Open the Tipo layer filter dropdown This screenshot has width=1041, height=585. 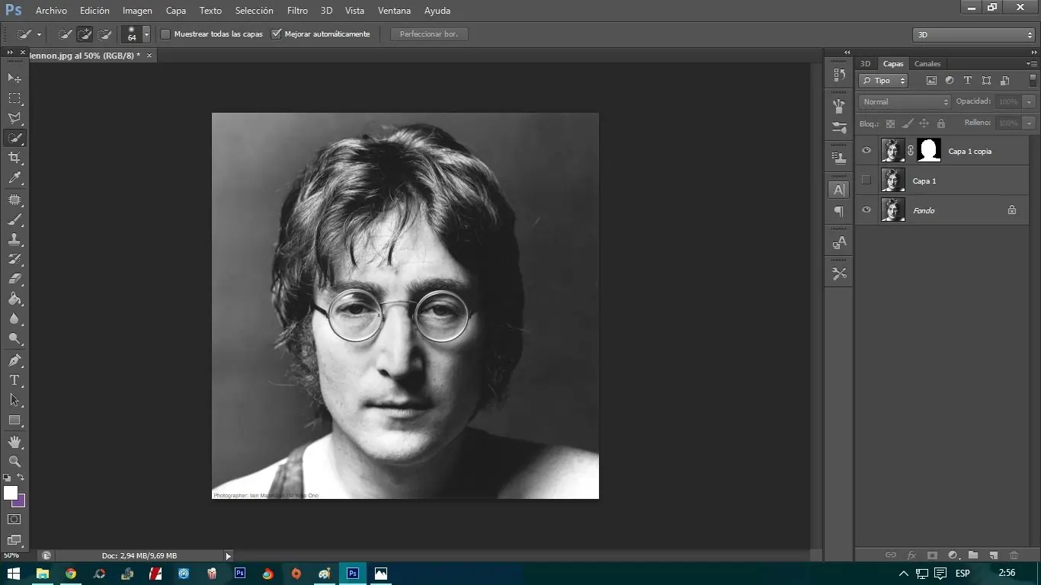(x=883, y=81)
